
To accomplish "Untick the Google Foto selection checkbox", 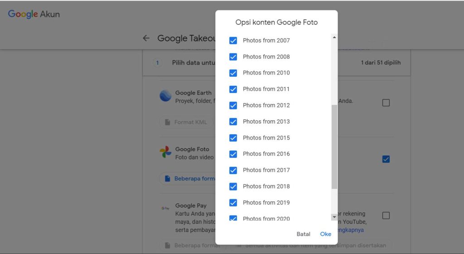I will tap(386, 159).
